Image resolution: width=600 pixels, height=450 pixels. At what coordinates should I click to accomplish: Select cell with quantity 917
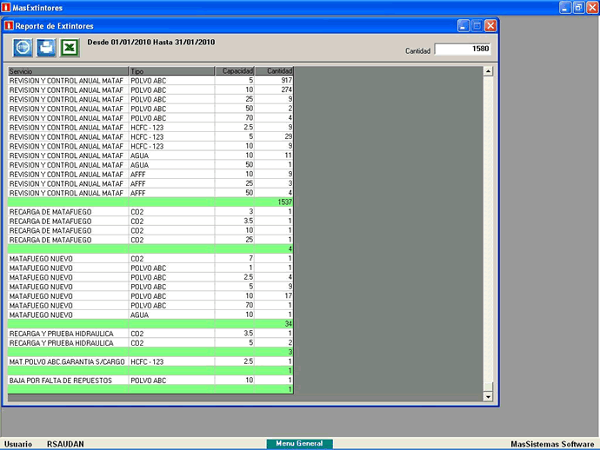click(274, 80)
